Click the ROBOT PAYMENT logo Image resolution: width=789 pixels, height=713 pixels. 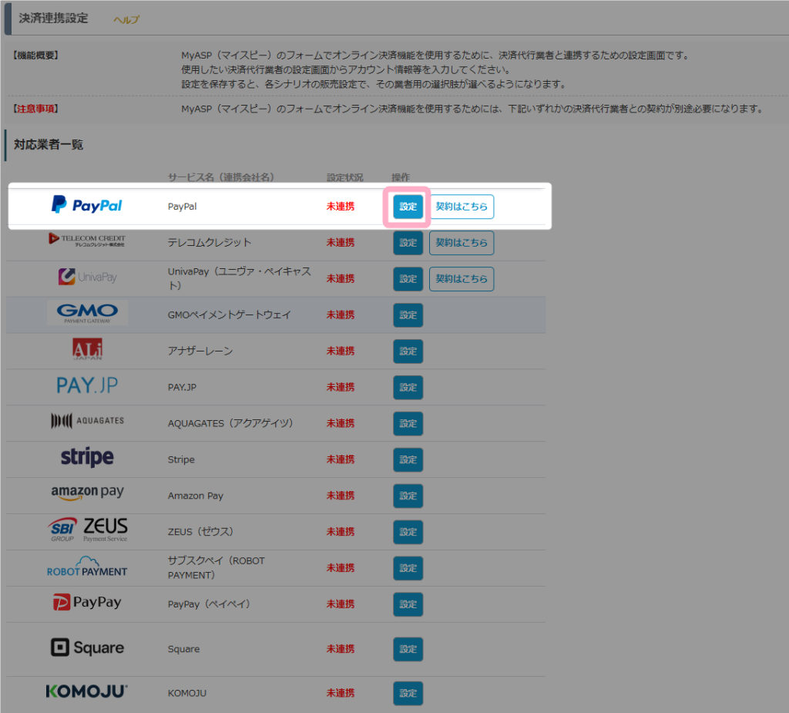click(87, 567)
